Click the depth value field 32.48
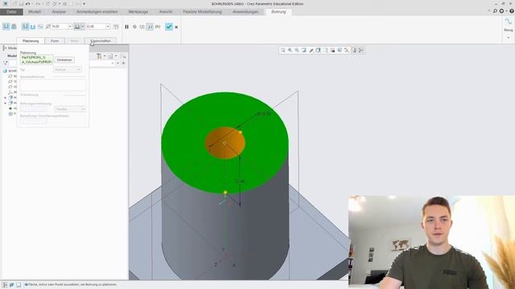Viewport: 515px width, 289px height. coord(96,26)
